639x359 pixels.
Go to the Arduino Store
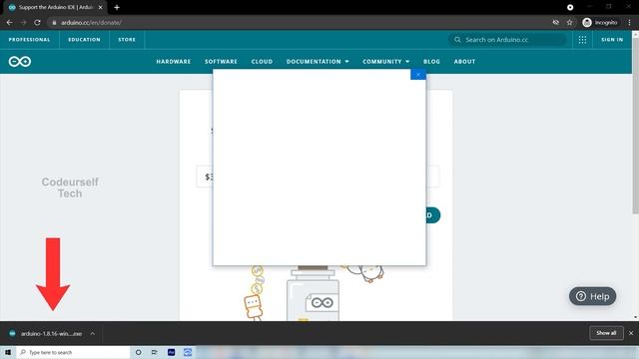[127, 40]
